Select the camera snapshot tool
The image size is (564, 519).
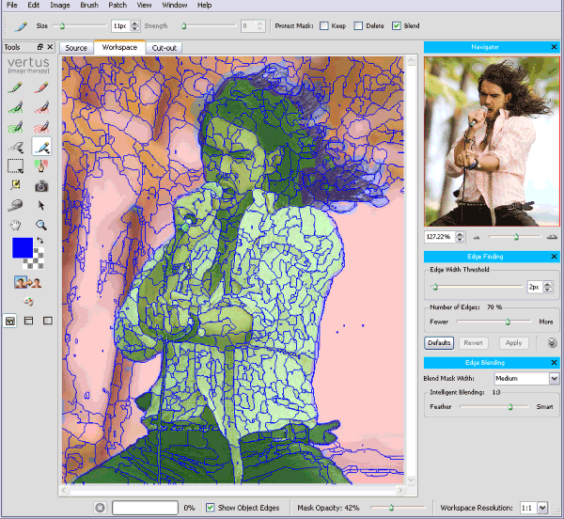coord(41,186)
